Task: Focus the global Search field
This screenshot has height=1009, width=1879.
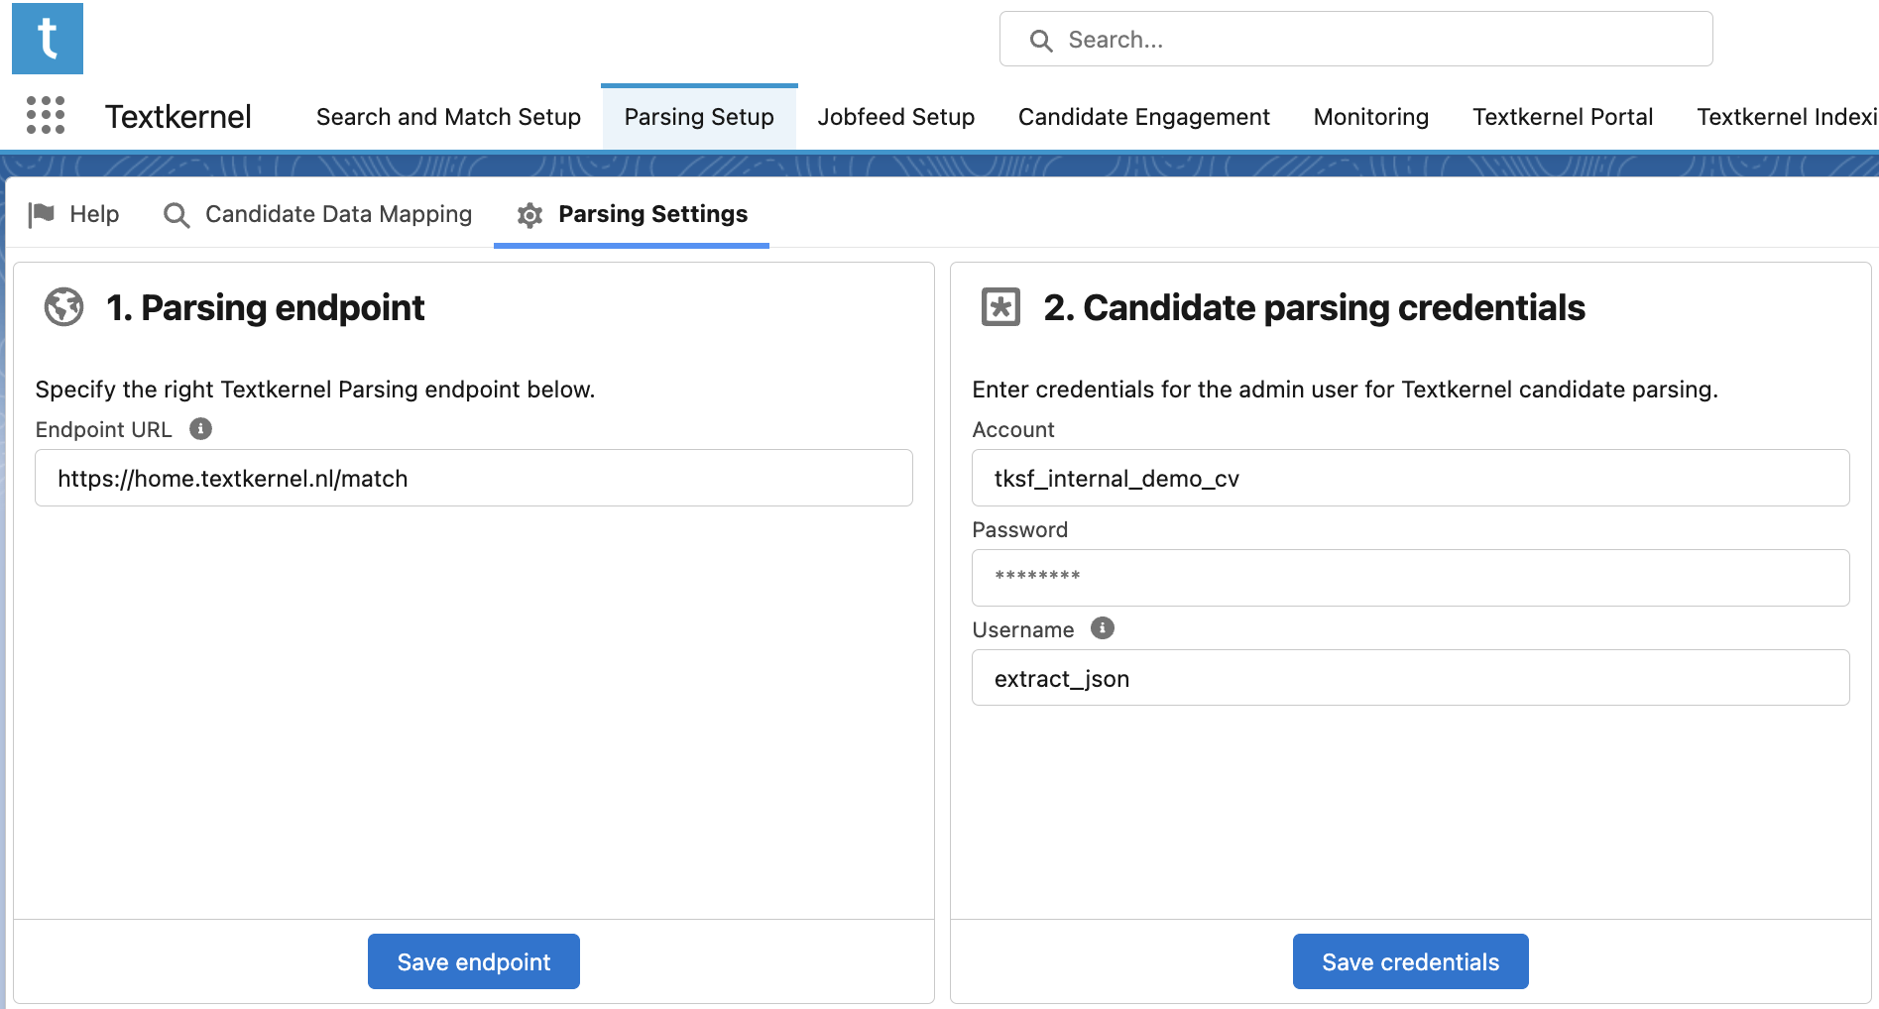Action: click(1355, 40)
